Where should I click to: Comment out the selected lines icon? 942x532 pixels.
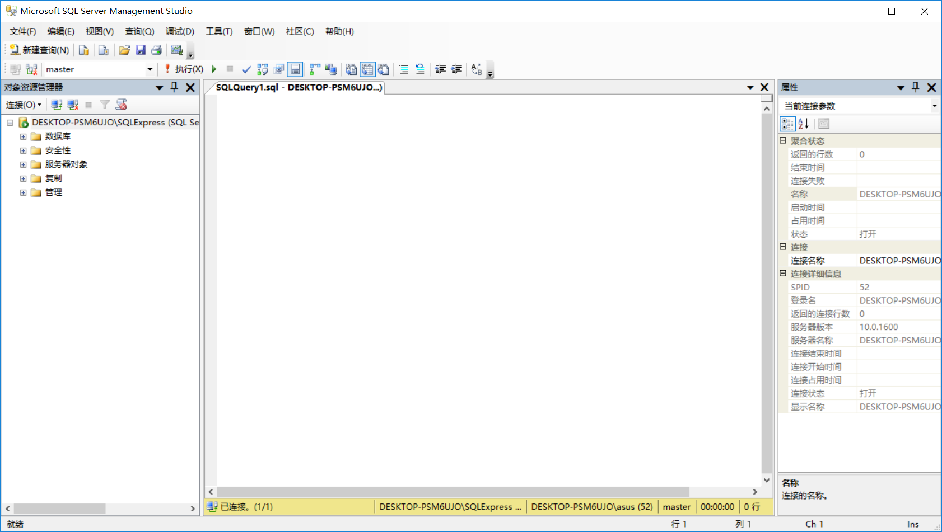coord(404,69)
